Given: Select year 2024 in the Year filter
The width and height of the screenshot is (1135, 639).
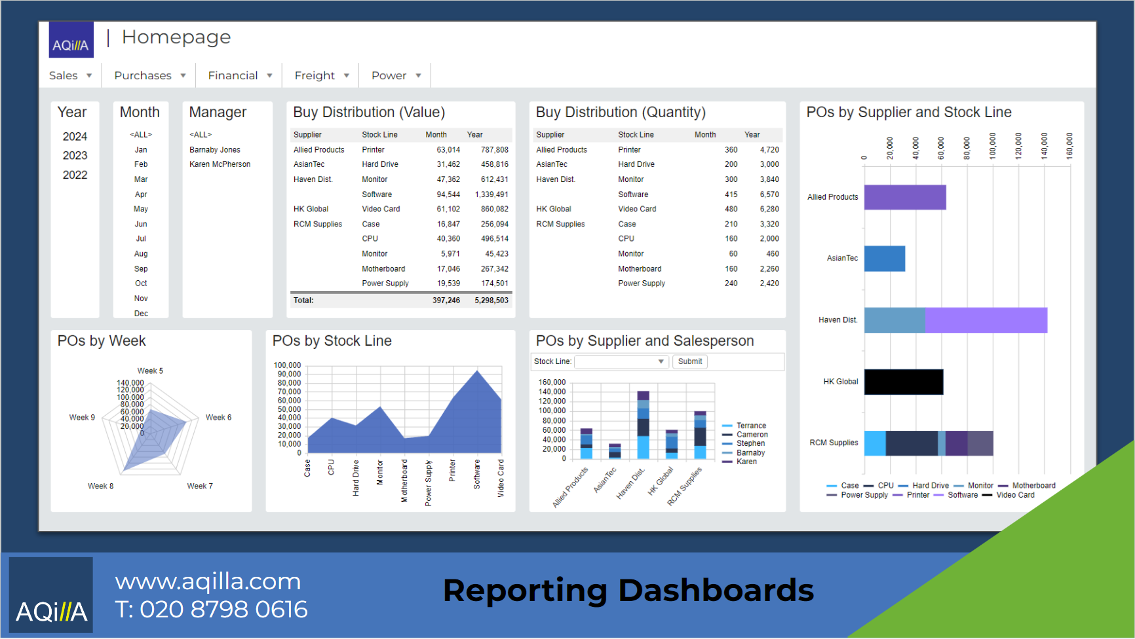Looking at the screenshot, I should click(x=75, y=136).
